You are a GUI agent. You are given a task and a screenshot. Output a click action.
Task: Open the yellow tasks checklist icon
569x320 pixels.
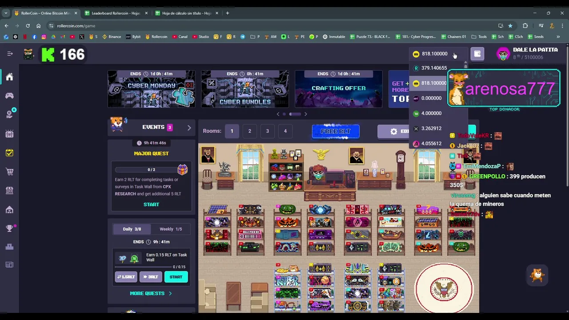pyautogui.click(x=9, y=152)
